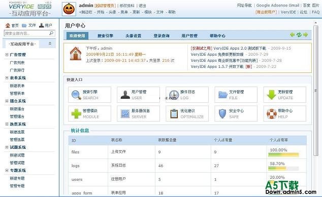The image size is (322, 197).
Task: Click the green back arrow in tab bar
Action: tap(292, 35)
